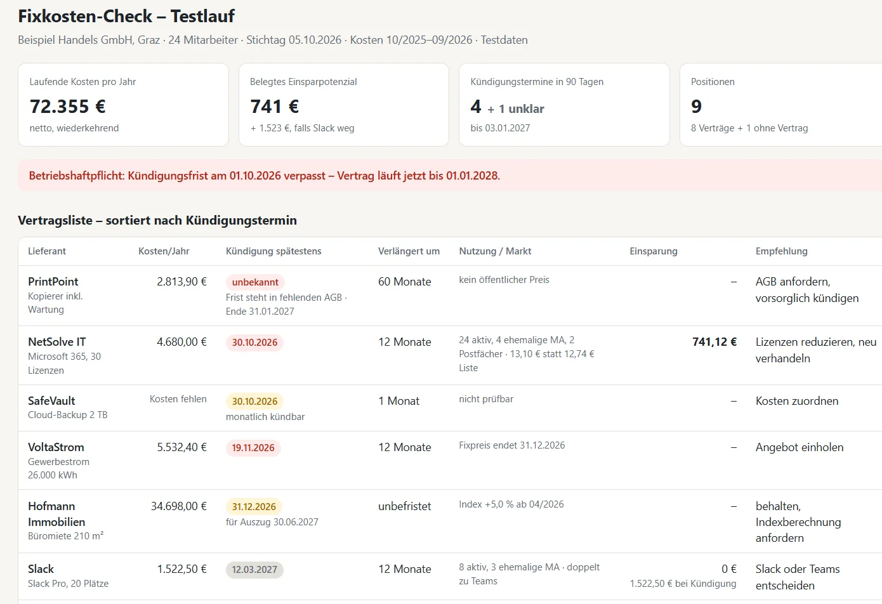The image size is (882, 604).
Task: Click "Lizenzen reduzieren, neu verhandeln" recommendation
Action: 816,350
